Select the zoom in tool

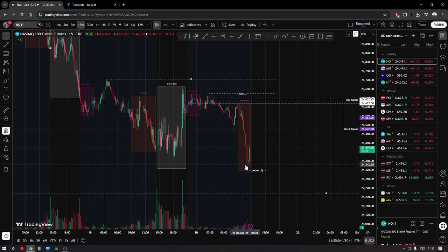6,119
